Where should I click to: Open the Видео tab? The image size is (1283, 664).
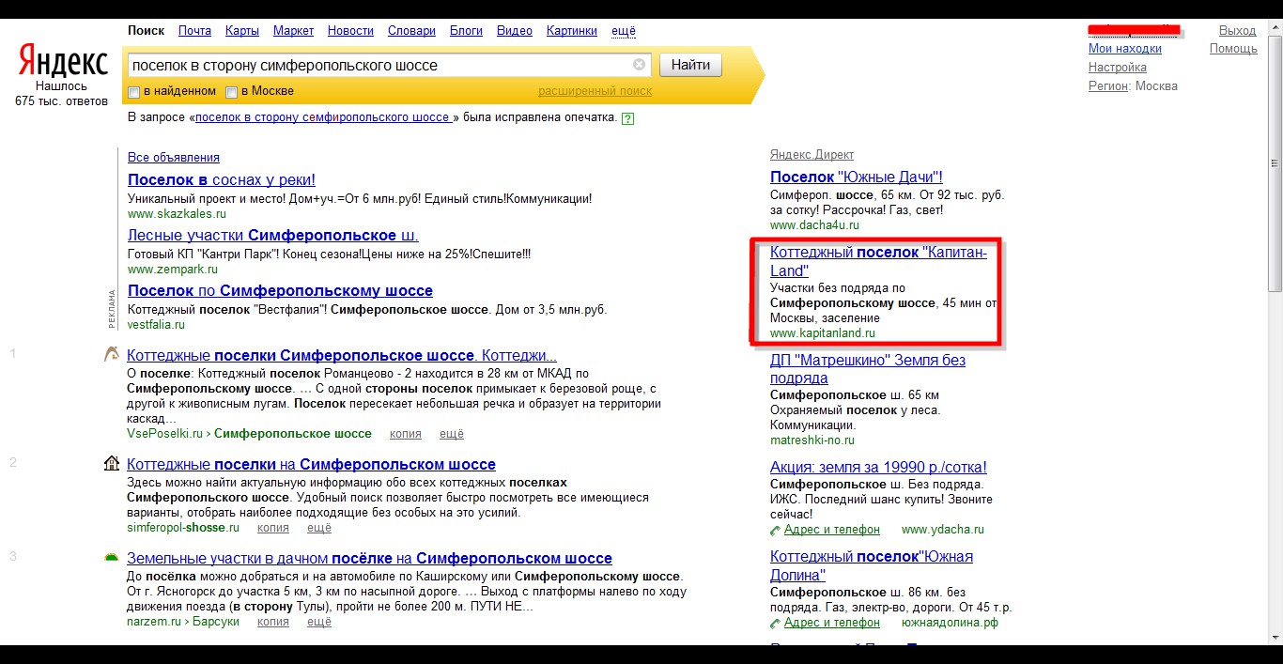pos(515,31)
